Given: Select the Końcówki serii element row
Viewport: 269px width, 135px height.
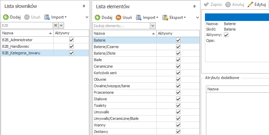Looking at the screenshot, I should click(x=146, y=73).
